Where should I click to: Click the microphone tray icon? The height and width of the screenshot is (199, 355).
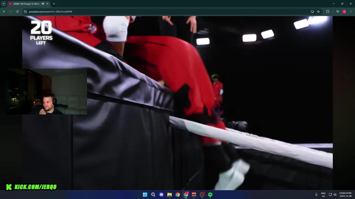point(316,195)
